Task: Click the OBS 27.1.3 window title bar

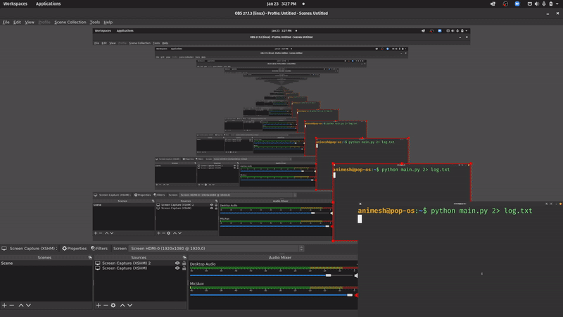Action: (281, 13)
